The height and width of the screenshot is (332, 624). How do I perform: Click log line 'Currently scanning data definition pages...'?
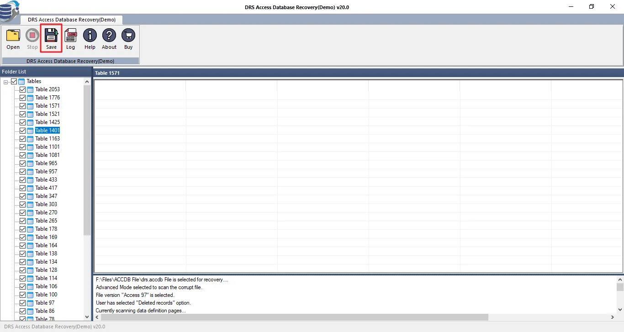(x=141, y=311)
